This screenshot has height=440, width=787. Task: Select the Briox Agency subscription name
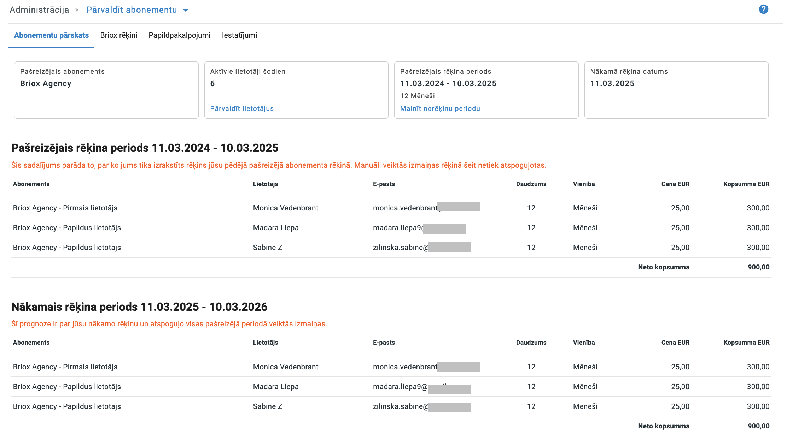tap(46, 84)
